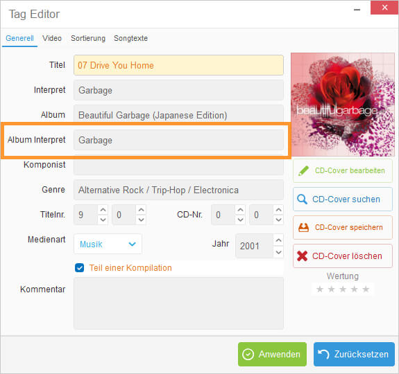Close the Tag Editor window
Screen dimensions: 399x374
[384, 8]
